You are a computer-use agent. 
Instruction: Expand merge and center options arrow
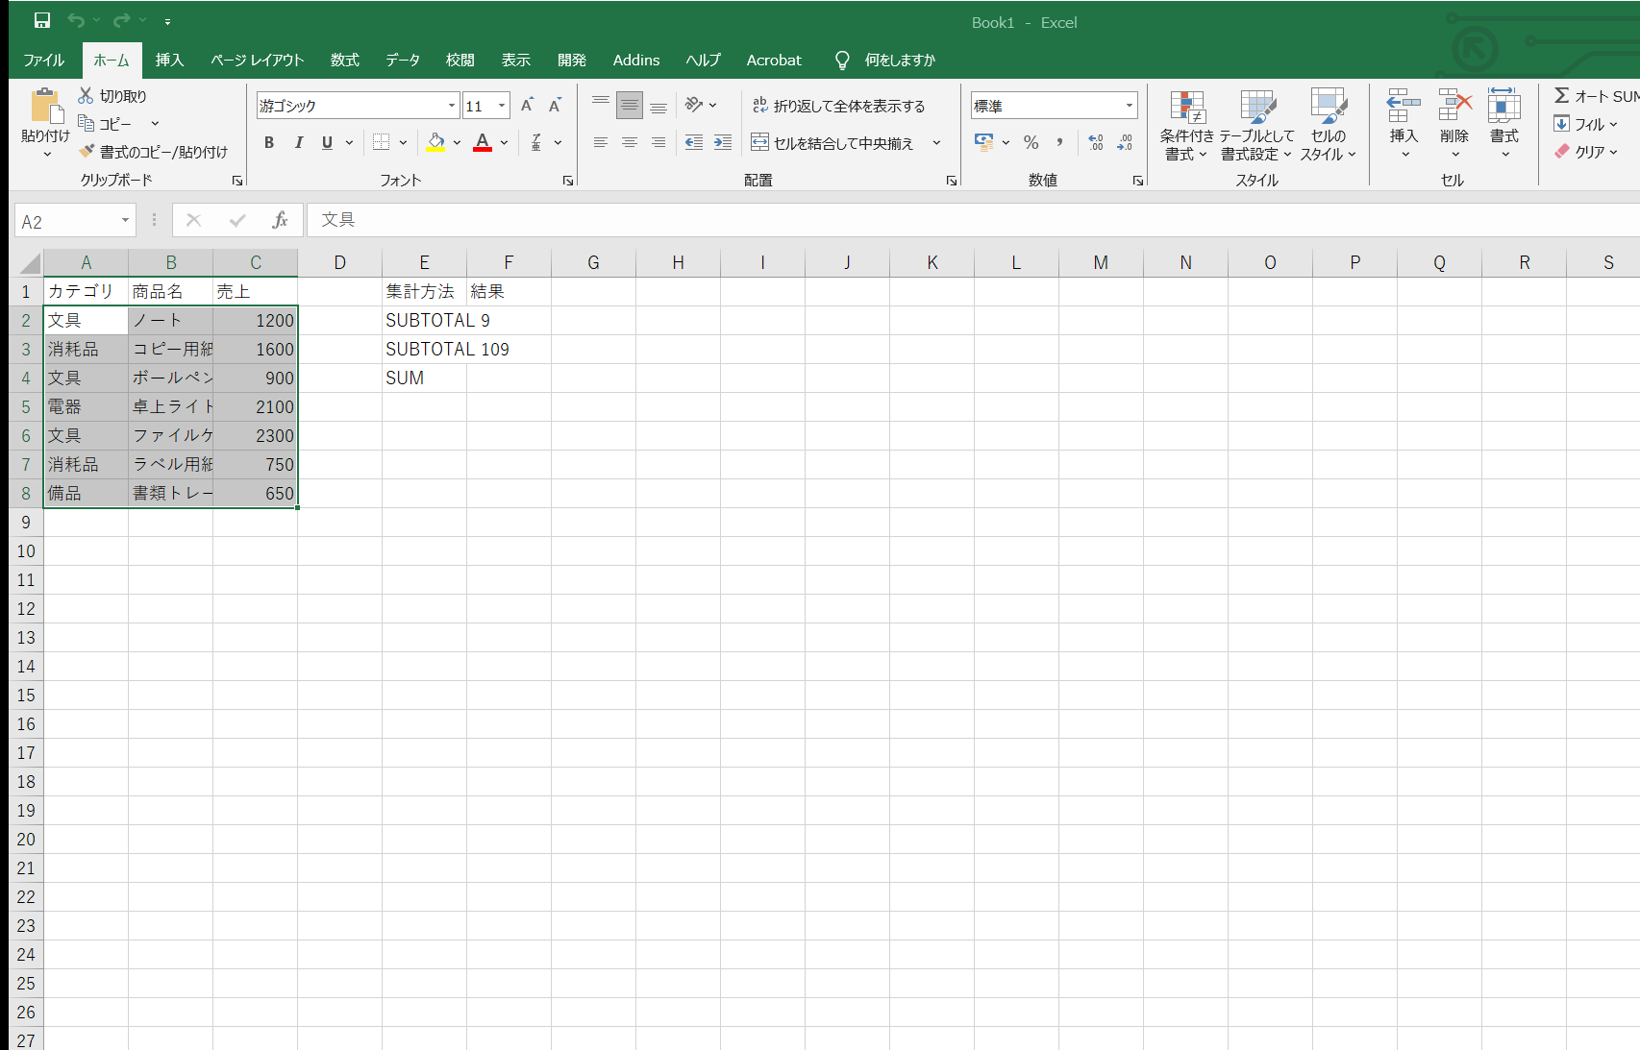[x=936, y=142]
